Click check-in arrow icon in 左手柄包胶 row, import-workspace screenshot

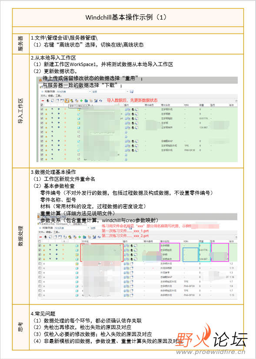[x=133, y=118]
